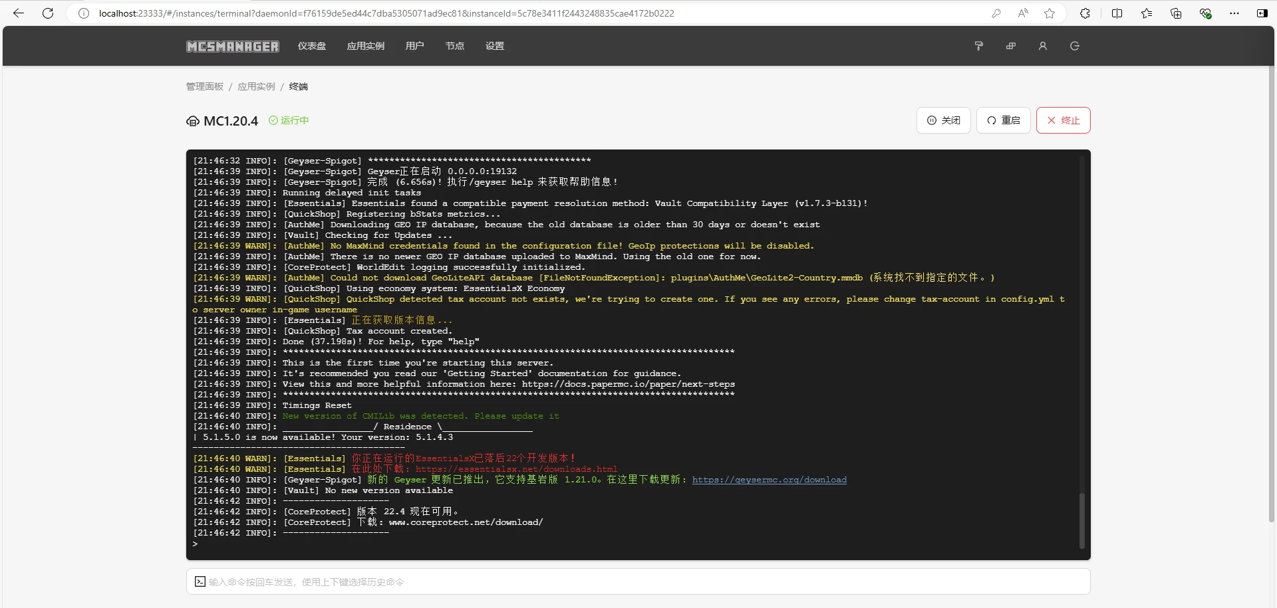Open the theme paint roller icon
1277x608 pixels.
click(x=978, y=46)
